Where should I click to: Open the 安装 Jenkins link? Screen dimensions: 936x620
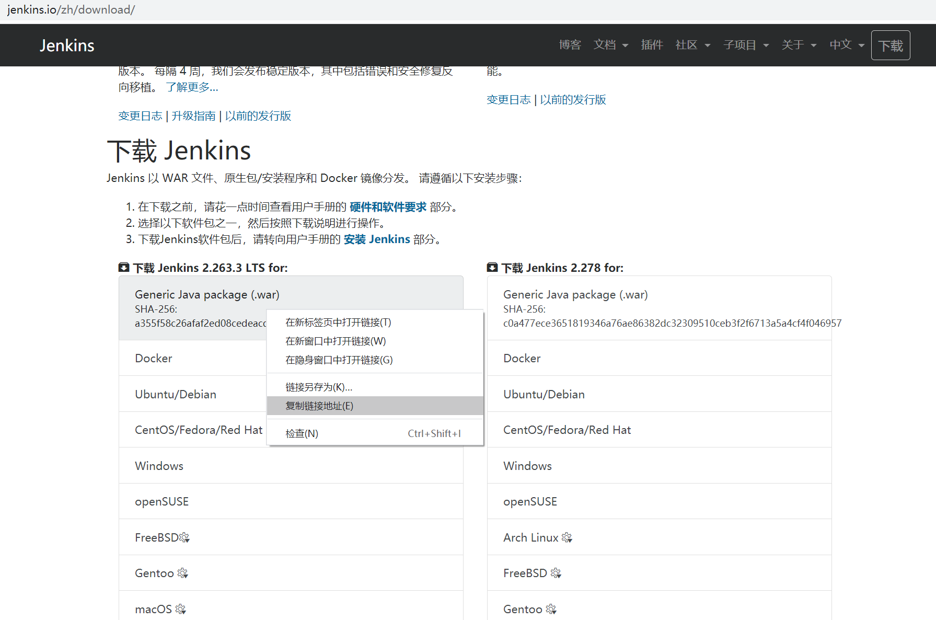[377, 239]
